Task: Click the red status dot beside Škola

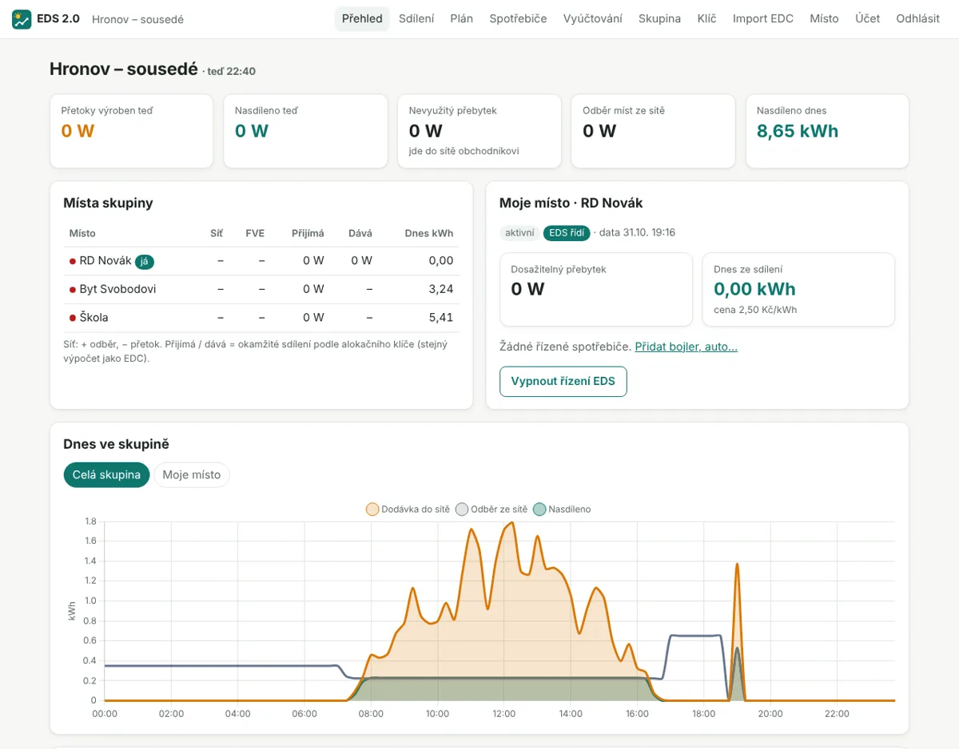Action: [73, 318]
